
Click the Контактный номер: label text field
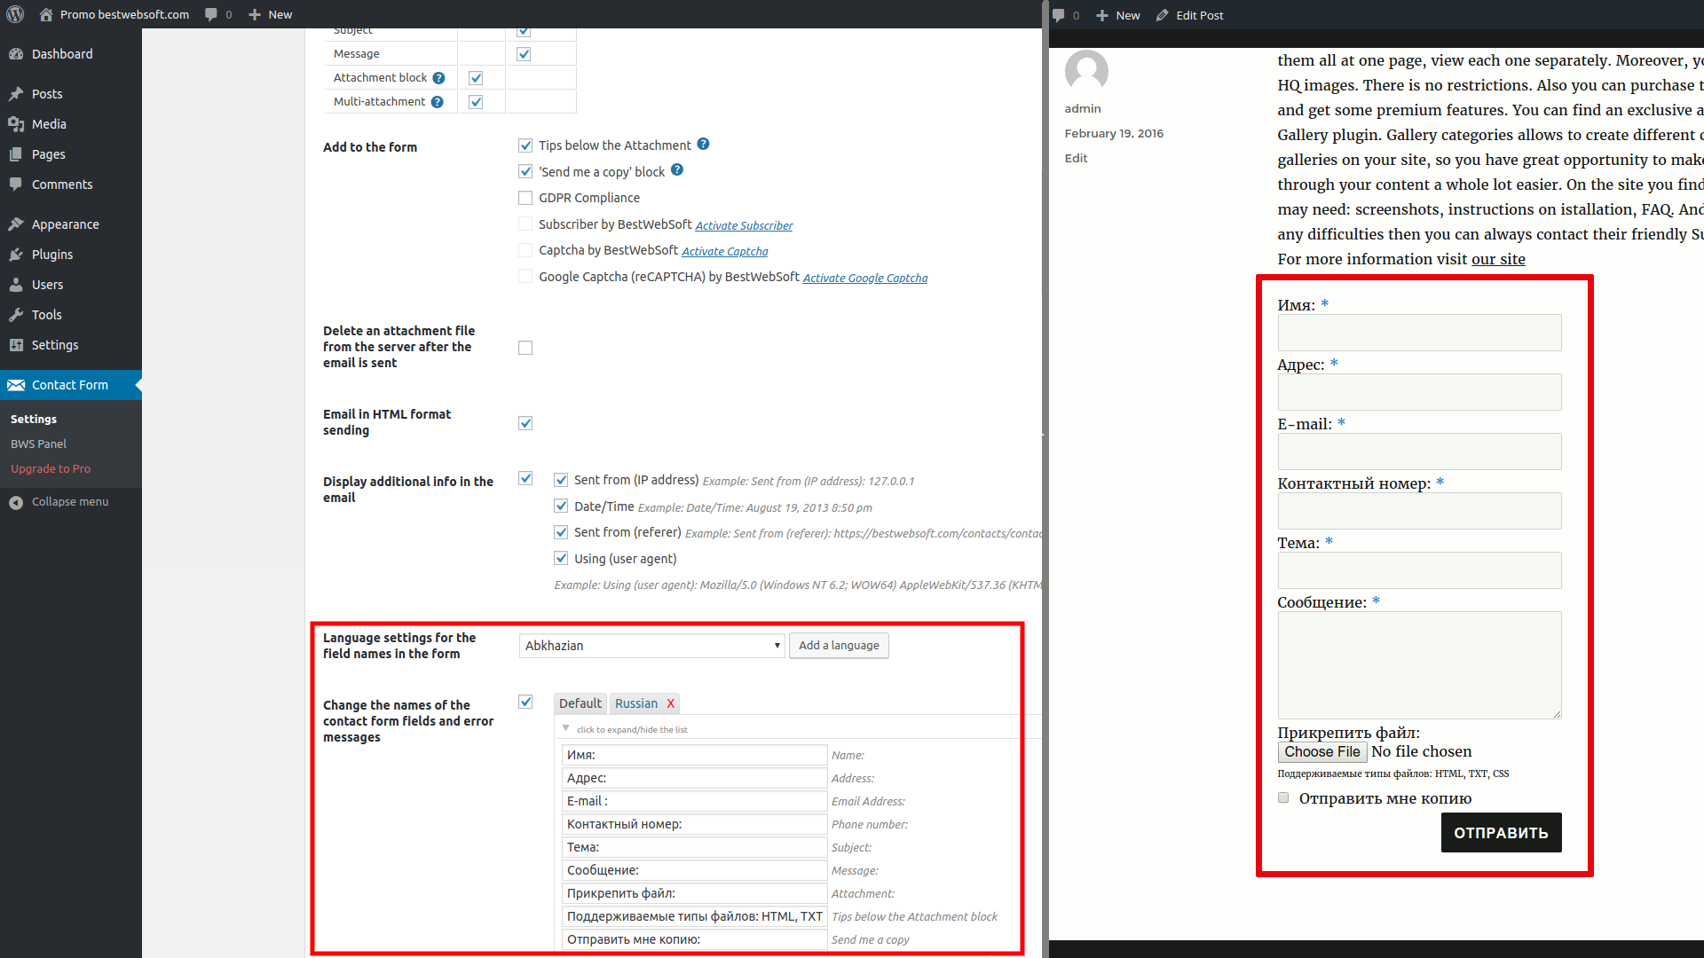[694, 824]
